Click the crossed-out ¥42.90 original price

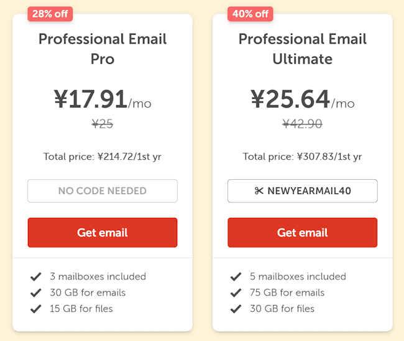[302, 124]
